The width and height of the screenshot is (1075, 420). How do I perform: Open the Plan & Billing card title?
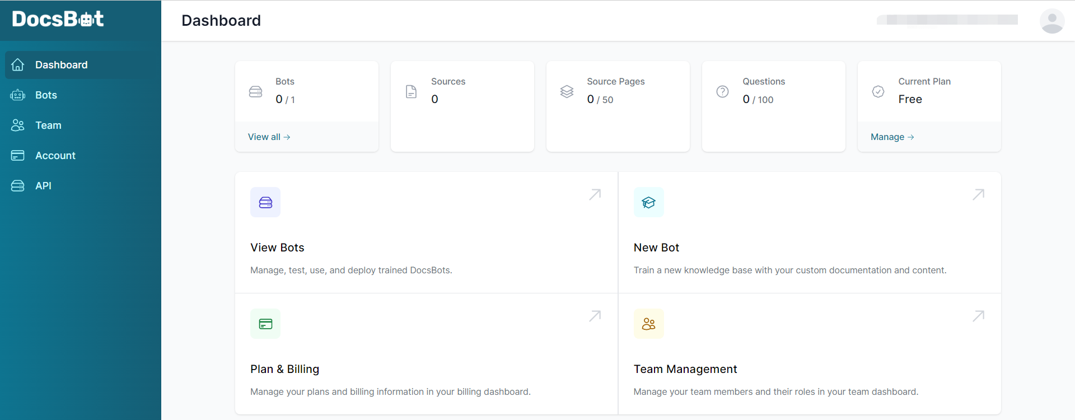click(x=284, y=369)
